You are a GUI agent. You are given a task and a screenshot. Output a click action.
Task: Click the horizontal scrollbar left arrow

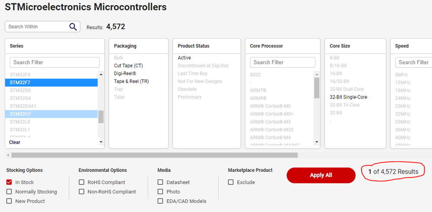pos(8,155)
